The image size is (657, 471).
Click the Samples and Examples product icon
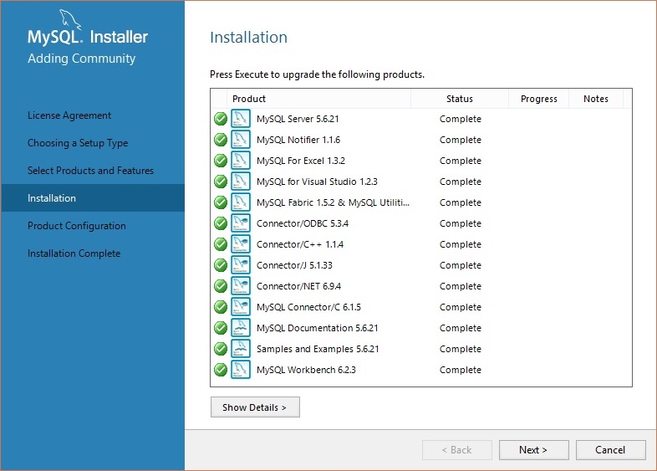pyautogui.click(x=241, y=349)
